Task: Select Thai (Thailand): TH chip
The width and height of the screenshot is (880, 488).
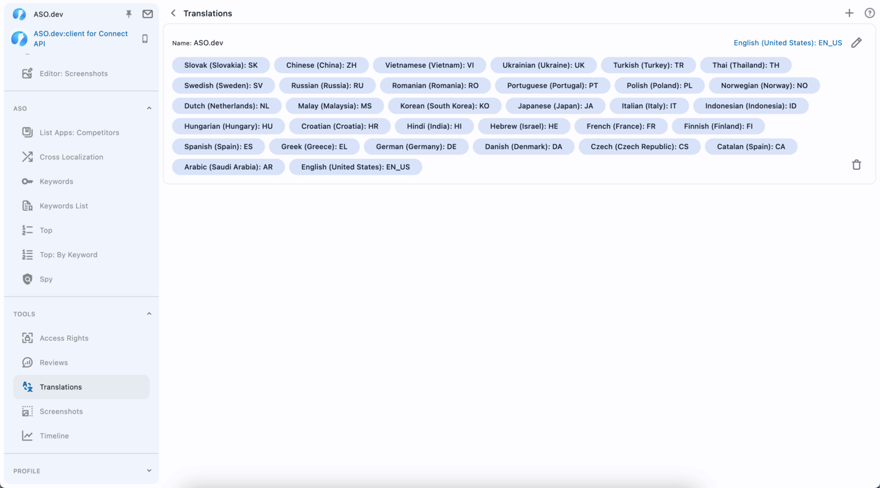Action: coord(746,65)
